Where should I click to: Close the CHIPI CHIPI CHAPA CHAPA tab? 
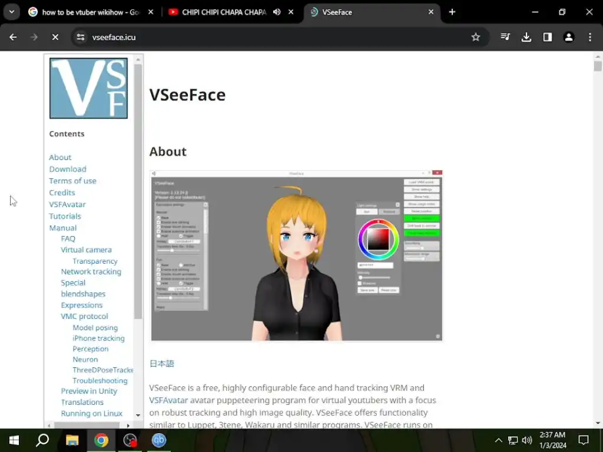point(291,12)
